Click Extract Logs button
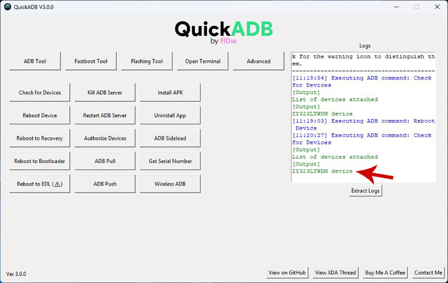The image size is (448, 283). pos(366,191)
